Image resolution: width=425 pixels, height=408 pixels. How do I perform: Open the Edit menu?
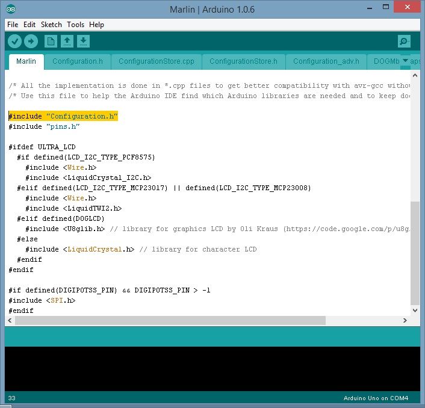point(29,25)
